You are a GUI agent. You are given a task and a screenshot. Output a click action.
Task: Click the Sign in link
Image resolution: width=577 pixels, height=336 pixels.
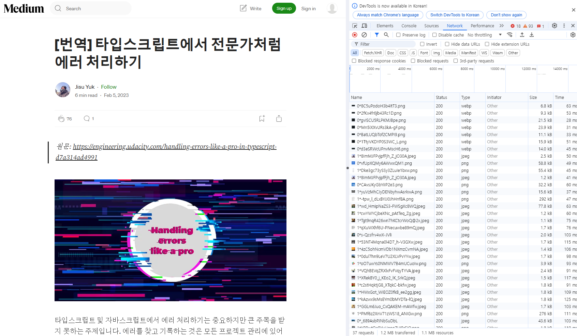click(x=308, y=9)
